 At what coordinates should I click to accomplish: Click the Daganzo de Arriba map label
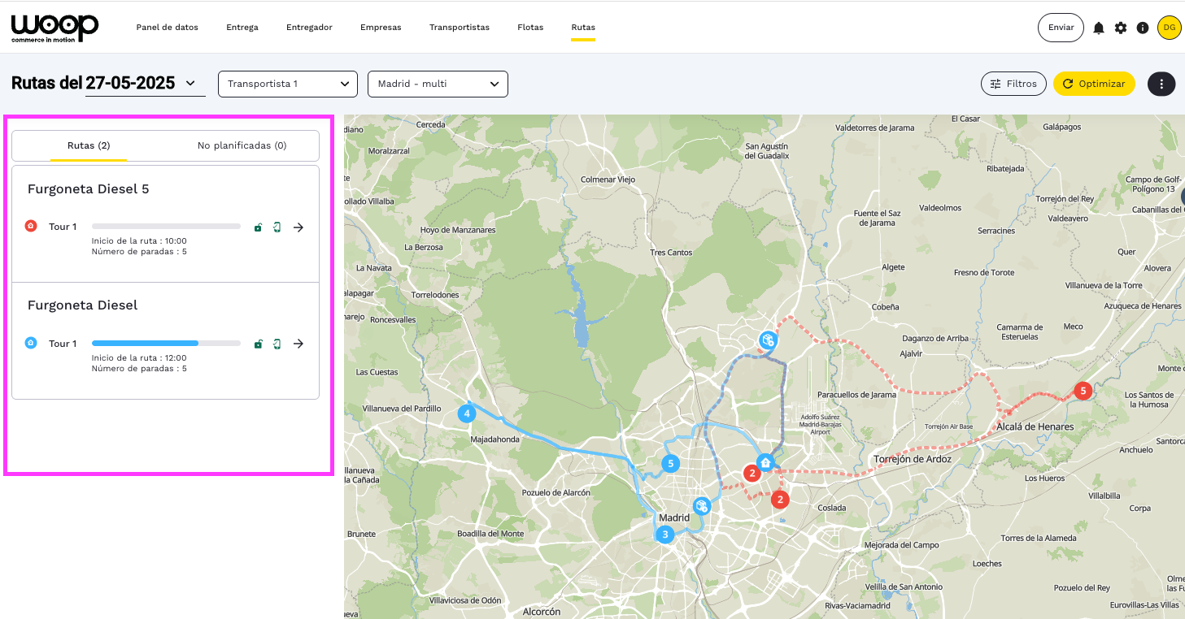(x=935, y=339)
